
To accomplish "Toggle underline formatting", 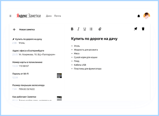I will (x=85, y=29).
